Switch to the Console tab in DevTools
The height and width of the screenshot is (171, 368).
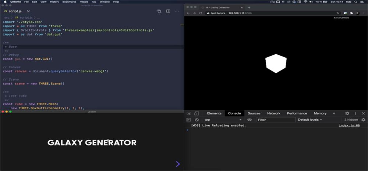[234, 113]
